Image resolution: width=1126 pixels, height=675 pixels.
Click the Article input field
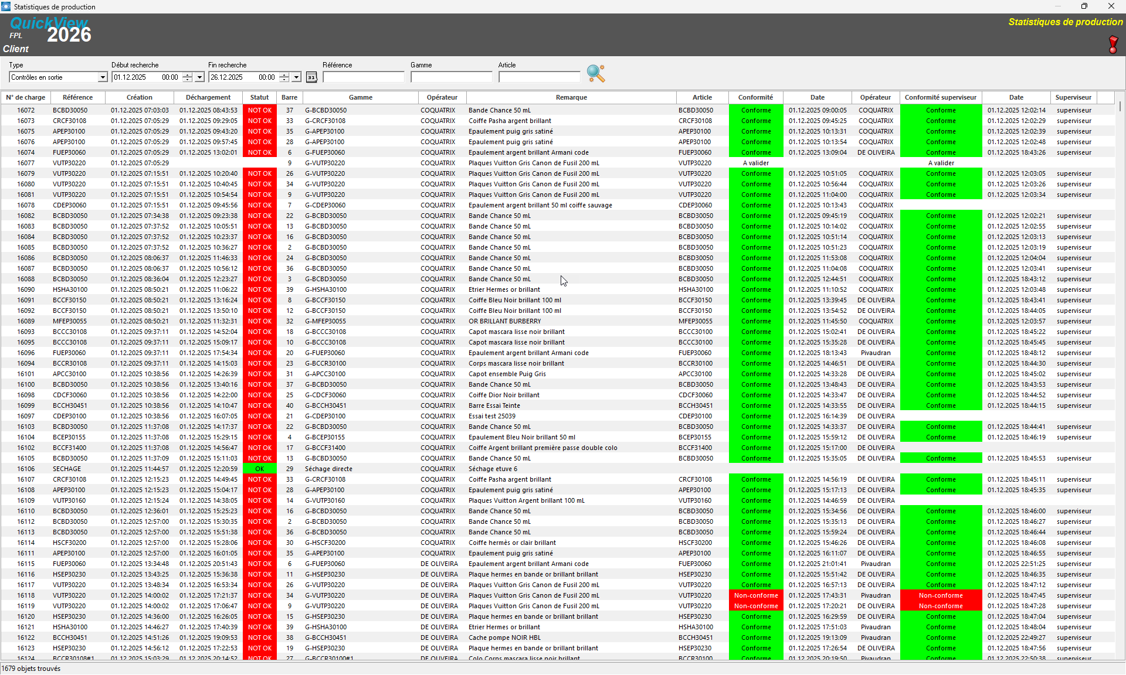coord(539,77)
